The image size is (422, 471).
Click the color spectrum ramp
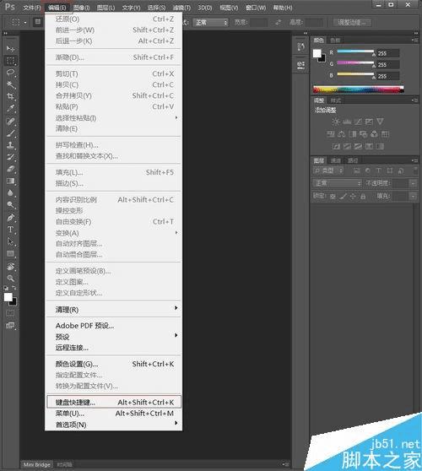[359, 89]
